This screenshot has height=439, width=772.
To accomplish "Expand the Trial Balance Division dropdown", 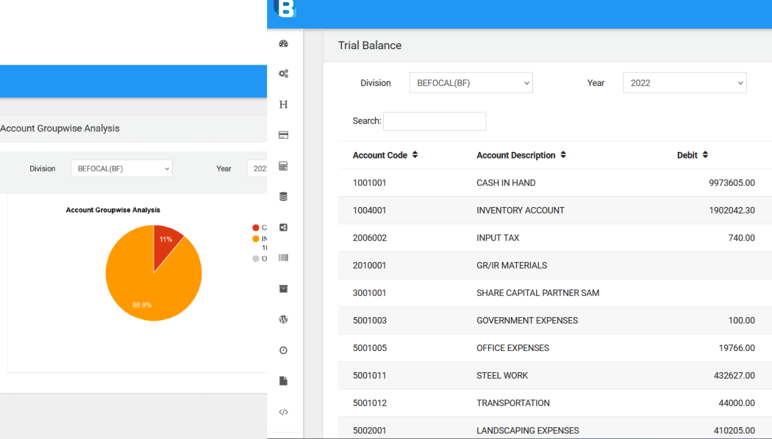I will pyautogui.click(x=471, y=83).
